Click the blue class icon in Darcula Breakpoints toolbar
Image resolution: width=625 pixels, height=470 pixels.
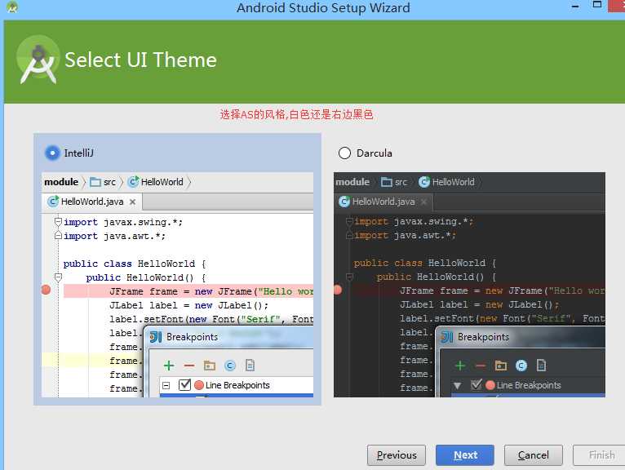point(521,366)
